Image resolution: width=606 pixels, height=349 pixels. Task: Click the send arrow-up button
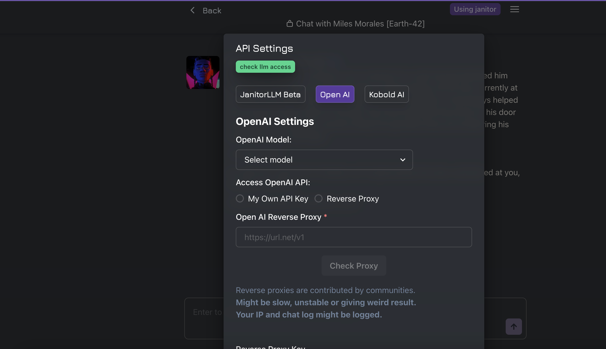point(514,326)
